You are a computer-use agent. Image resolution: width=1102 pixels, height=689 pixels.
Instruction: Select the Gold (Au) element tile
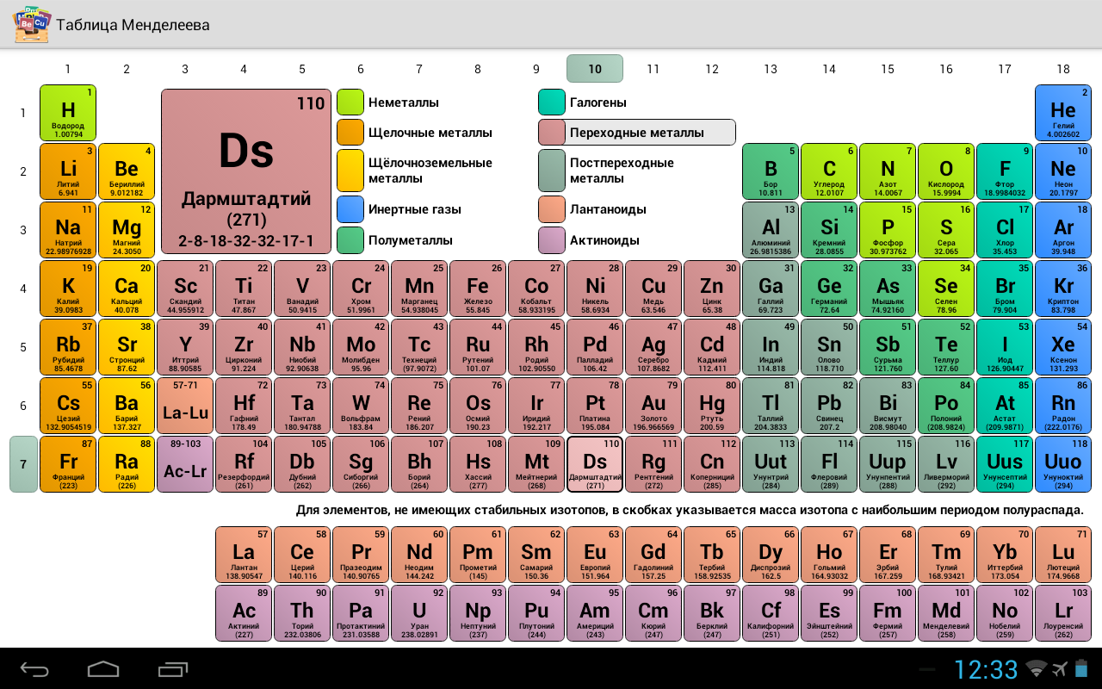point(653,406)
